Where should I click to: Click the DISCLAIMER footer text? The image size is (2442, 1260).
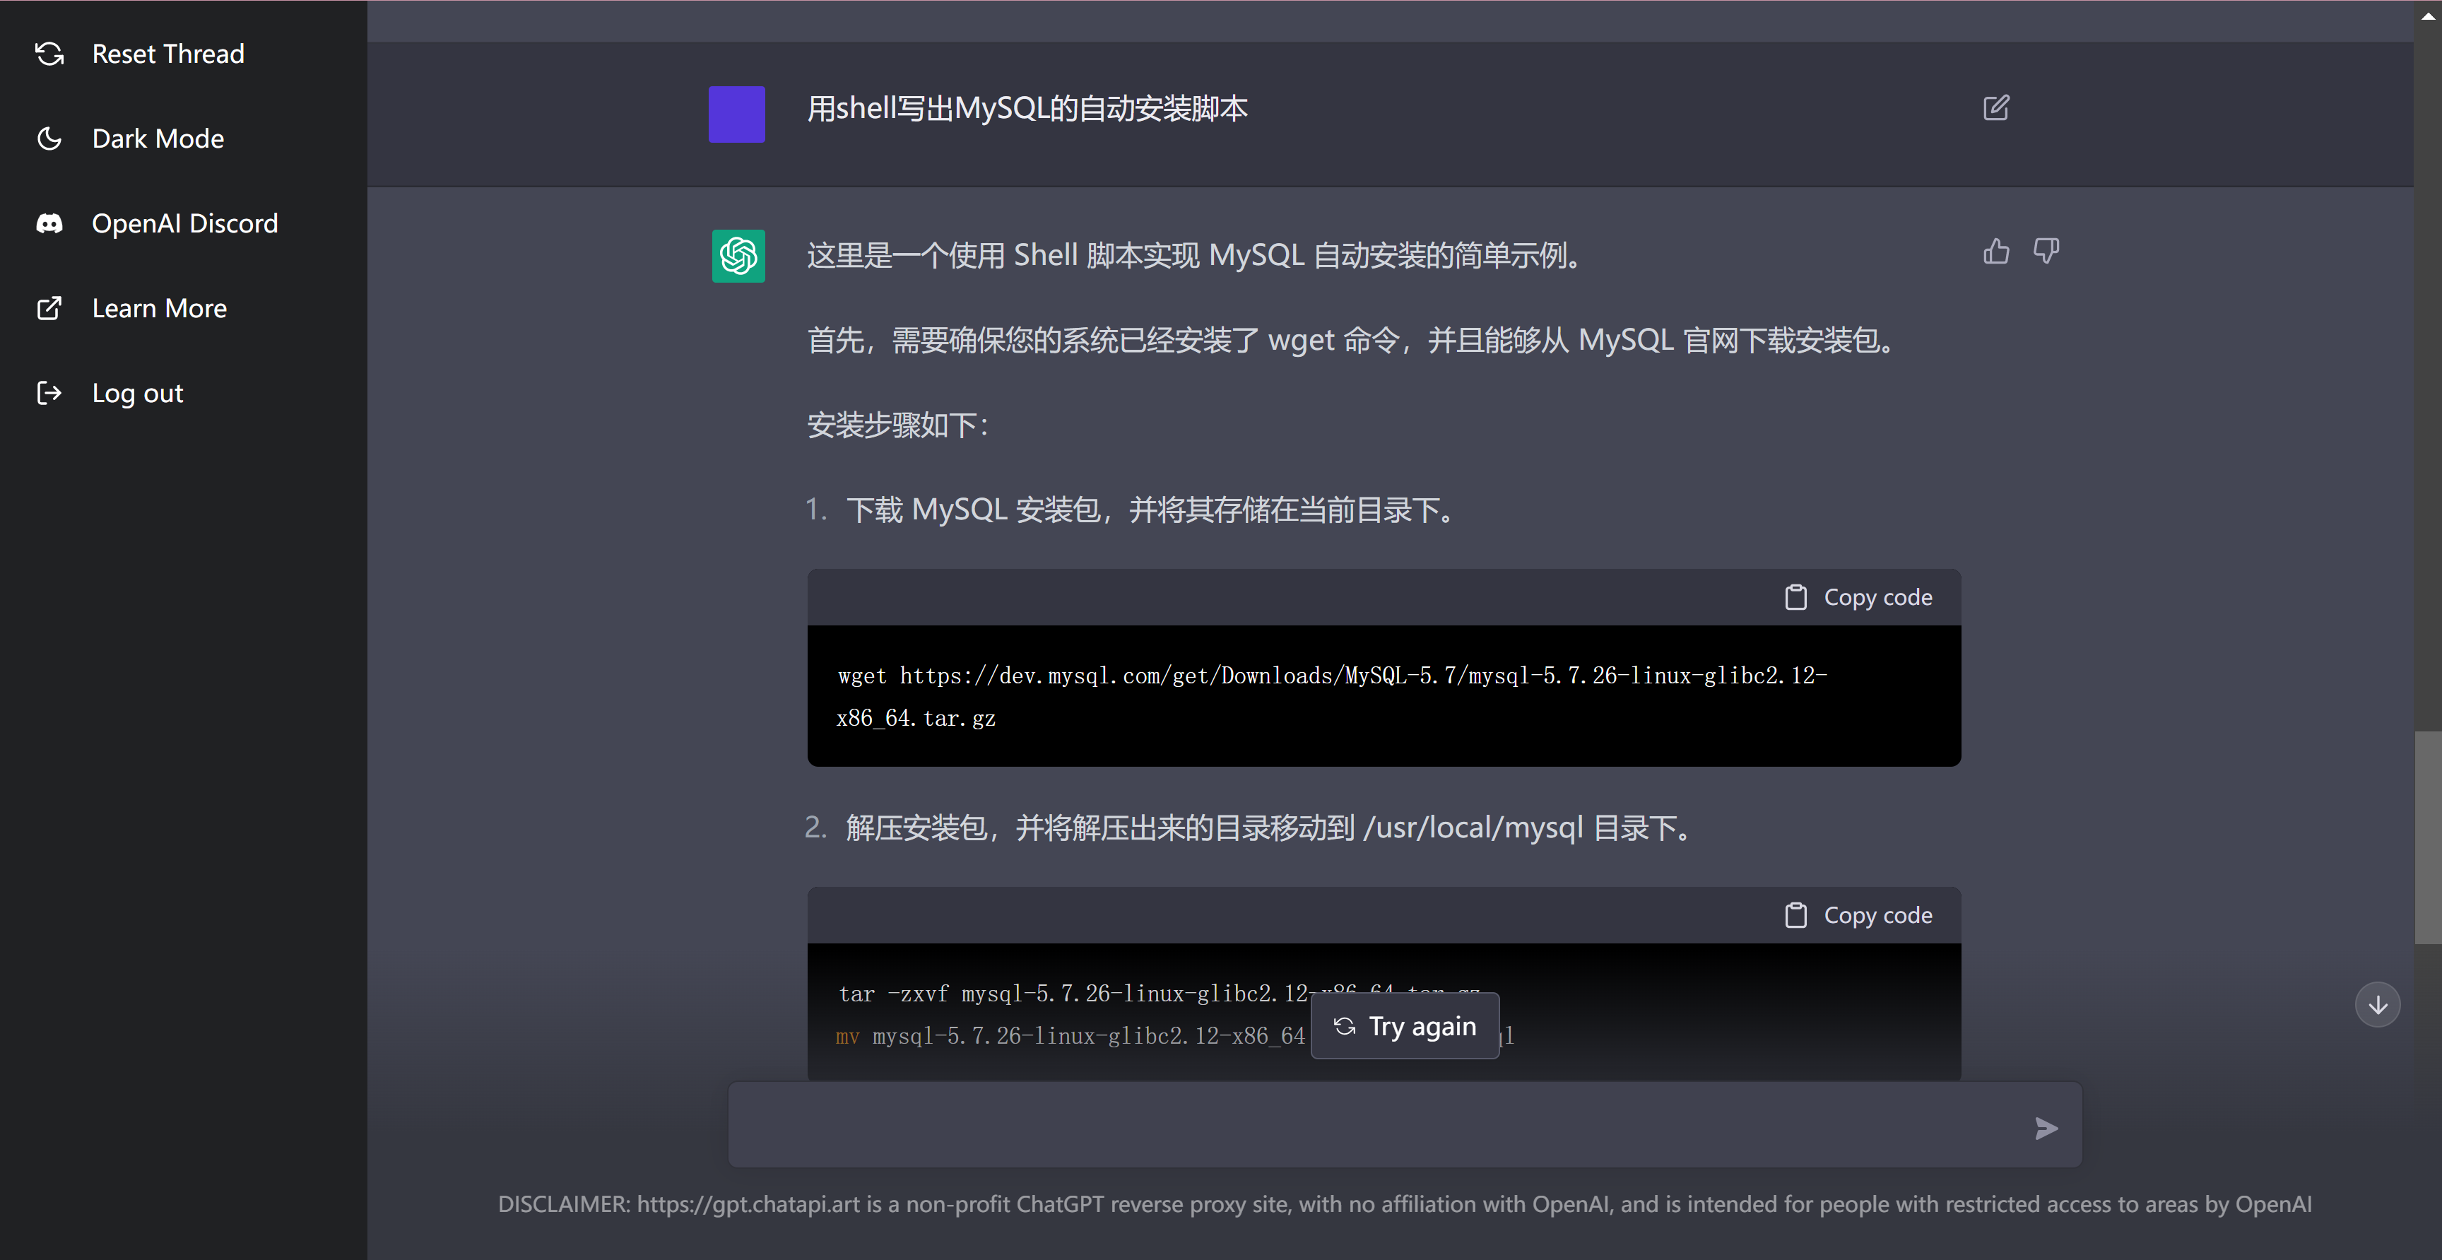tap(1405, 1204)
